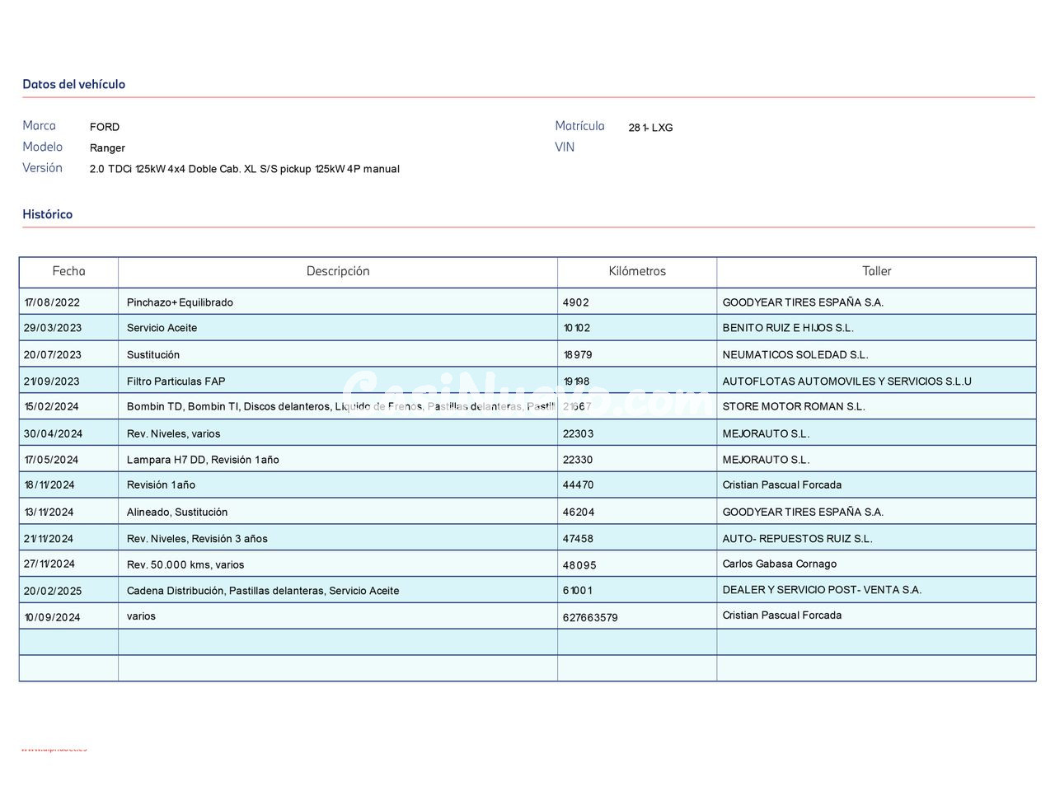The height and width of the screenshot is (791, 1055).
Task: Select STORE MOTOR ROMAN S.L. cell
Action: (x=793, y=406)
